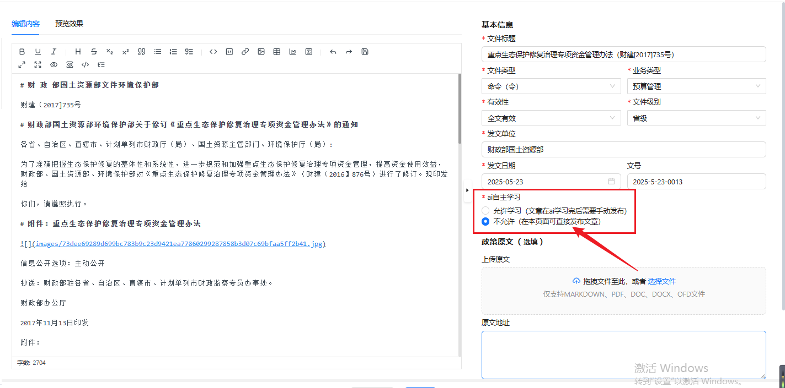Image resolution: width=785 pixels, height=388 pixels.
Task: Insert a hyperlink using the link icon
Action: (245, 52)
